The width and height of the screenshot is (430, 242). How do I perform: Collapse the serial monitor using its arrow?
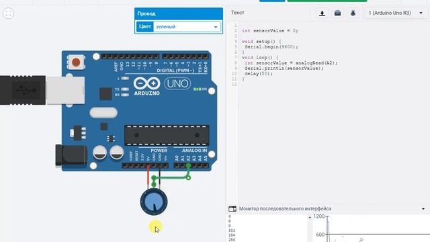[x=423, y=209]
